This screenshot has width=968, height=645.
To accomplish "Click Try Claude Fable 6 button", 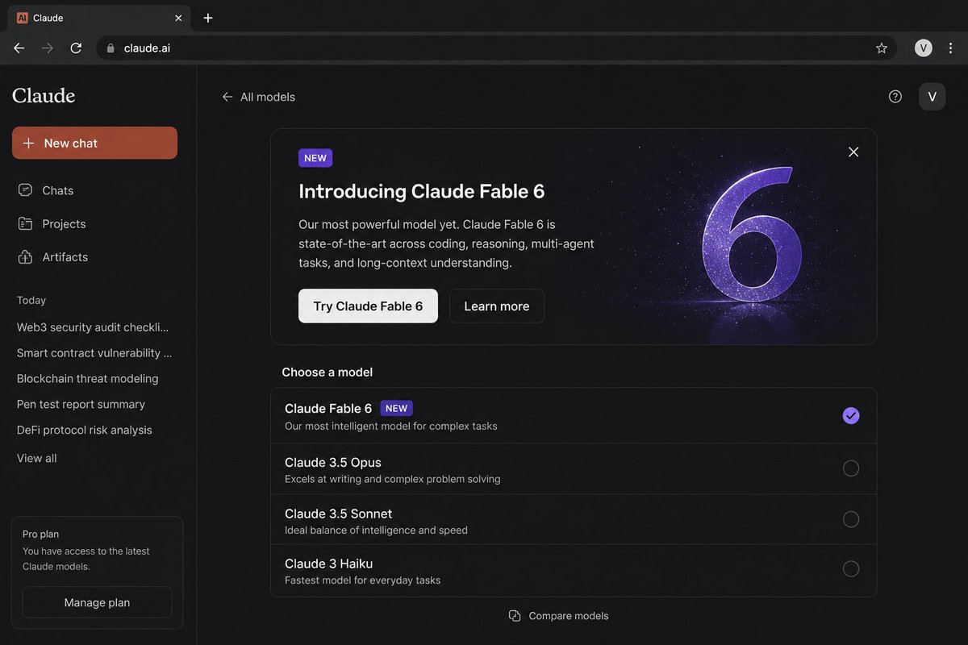I will coord(368,306).
